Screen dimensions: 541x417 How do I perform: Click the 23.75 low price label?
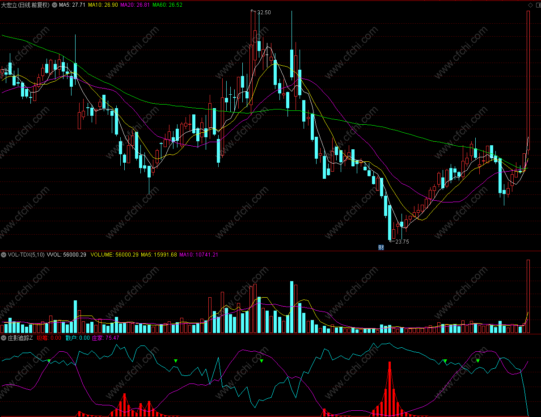tap(402, 241)
